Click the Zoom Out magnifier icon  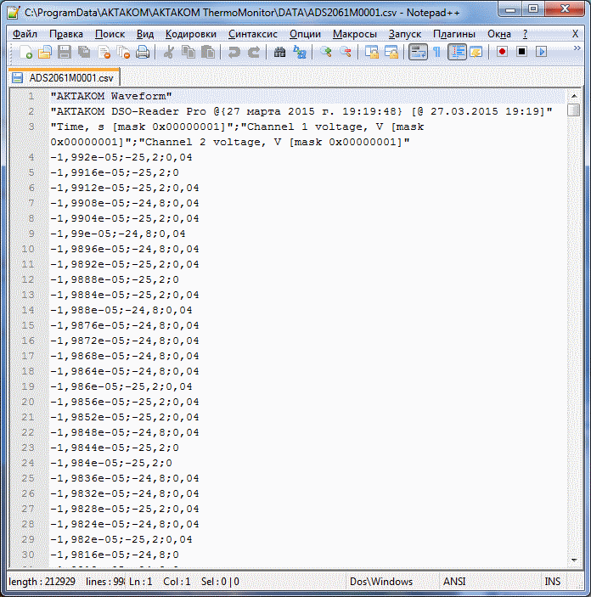[x=346, y=52]
